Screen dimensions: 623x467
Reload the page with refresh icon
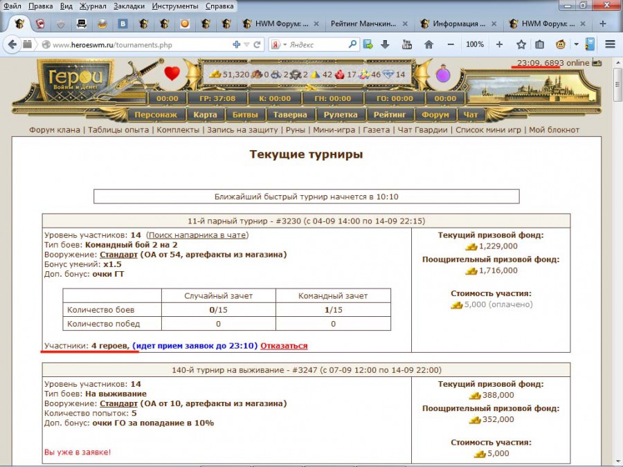[257, 44]
